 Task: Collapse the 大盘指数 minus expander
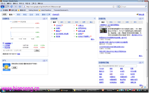point(4,43)
